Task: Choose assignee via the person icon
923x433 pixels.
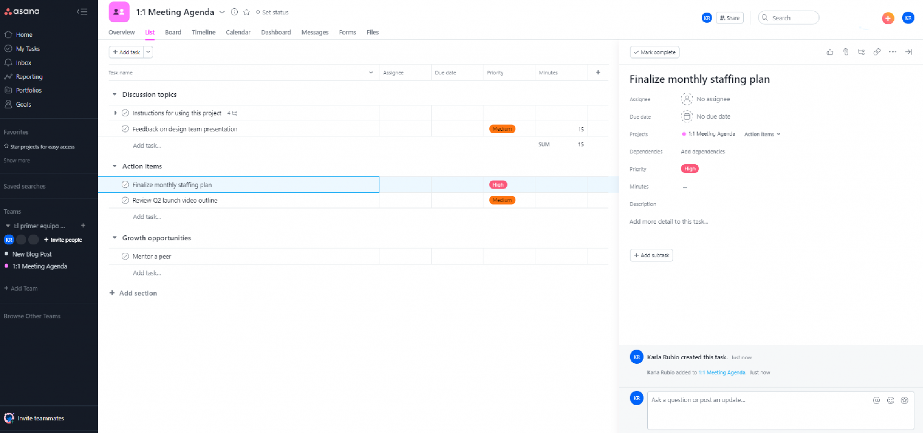Action: pos(686,99)
